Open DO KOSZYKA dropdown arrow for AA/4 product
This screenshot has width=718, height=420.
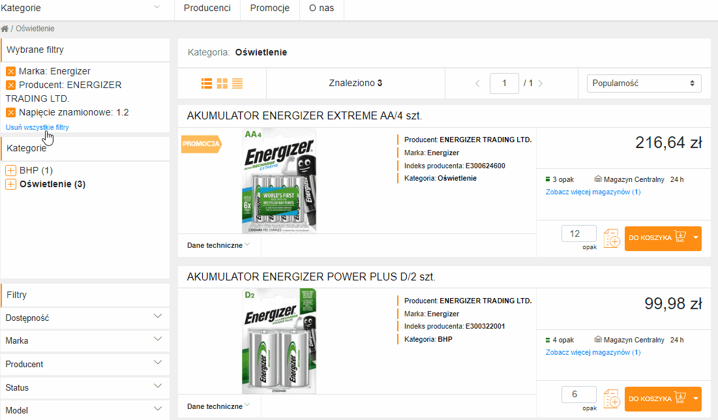coord(696,237)
